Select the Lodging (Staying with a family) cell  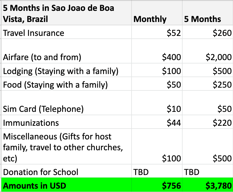point(61,71)
